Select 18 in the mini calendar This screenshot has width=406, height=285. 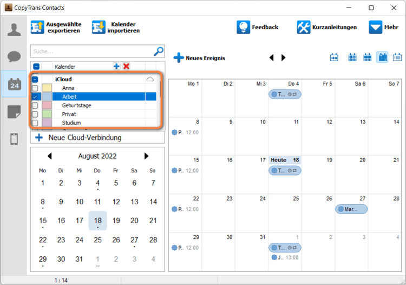coord(97,221)
